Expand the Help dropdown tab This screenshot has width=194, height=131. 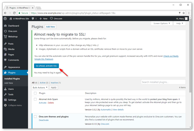[180, 23]
